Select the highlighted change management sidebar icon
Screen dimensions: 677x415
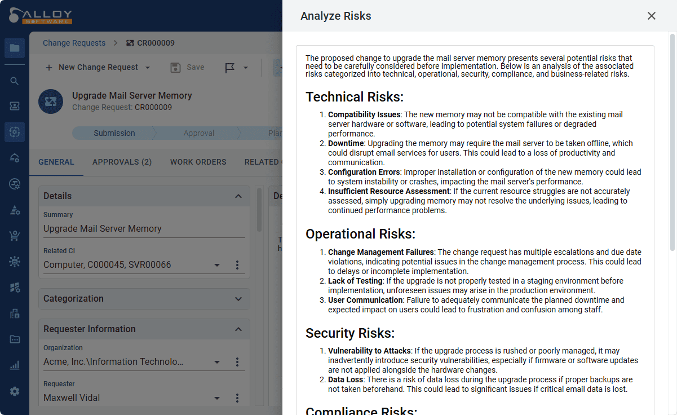point(15,132)
